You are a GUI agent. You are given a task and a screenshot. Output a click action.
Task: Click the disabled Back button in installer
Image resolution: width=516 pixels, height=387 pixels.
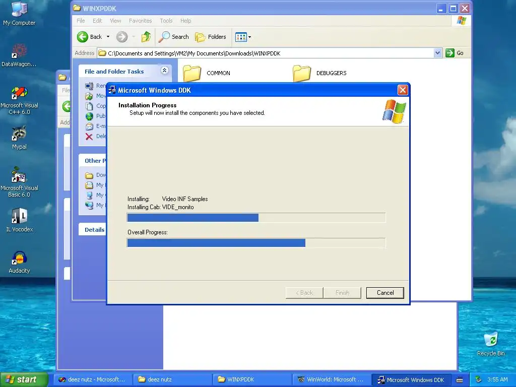304,293
